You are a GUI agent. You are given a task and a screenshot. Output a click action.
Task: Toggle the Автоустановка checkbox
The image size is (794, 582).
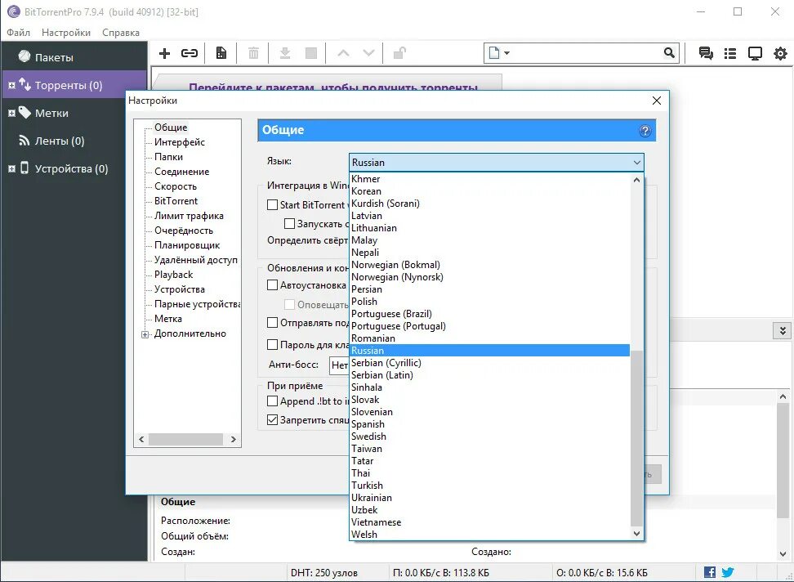273,285
